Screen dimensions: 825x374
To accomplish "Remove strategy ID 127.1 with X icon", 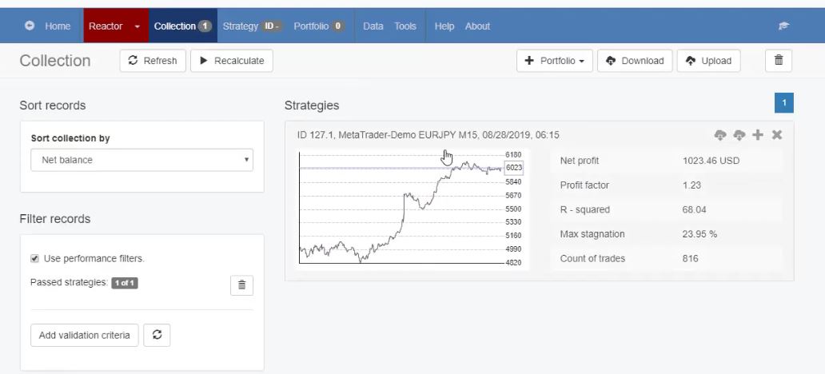I will (777, 135).
